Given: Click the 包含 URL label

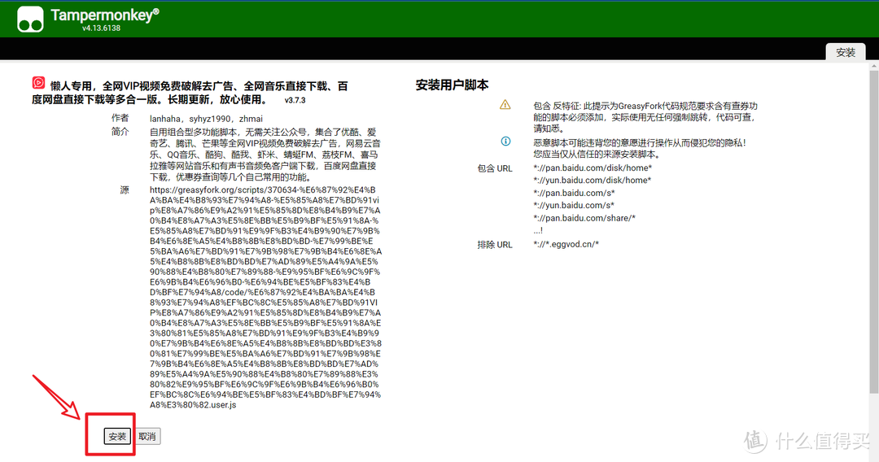Looking at the screenshot, I should [495, 168].
